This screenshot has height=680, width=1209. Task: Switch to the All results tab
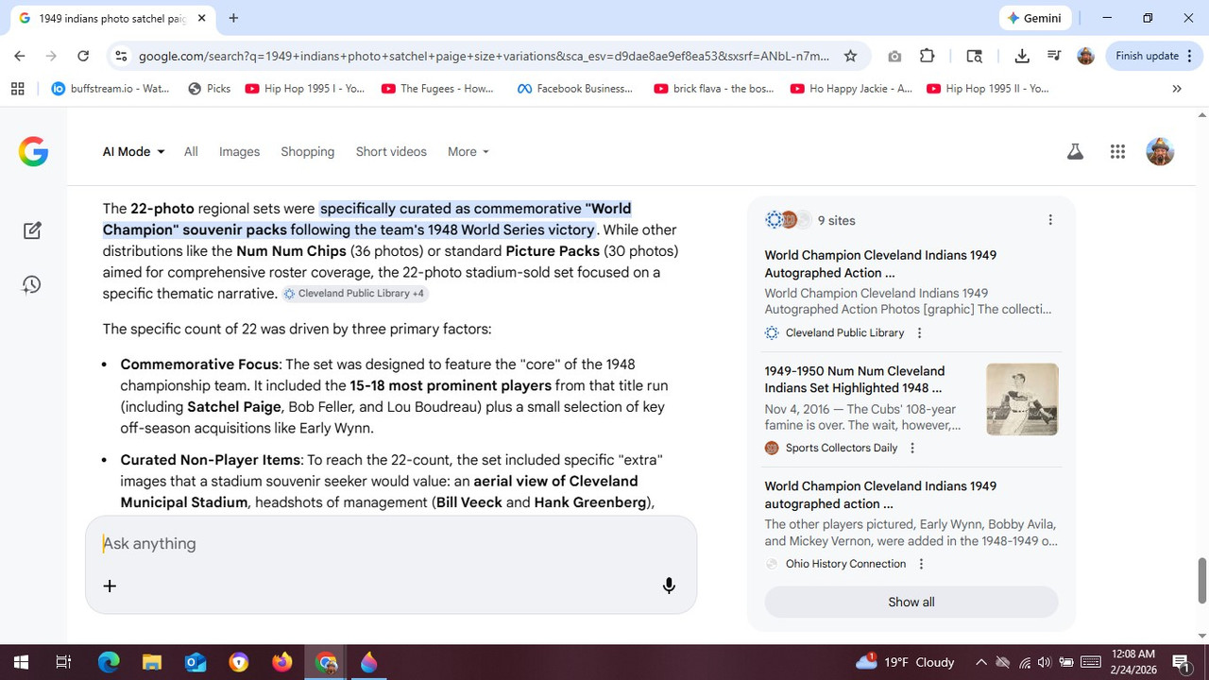[x=191, y=151]
